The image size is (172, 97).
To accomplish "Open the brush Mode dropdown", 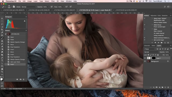I will coord(29,7).
